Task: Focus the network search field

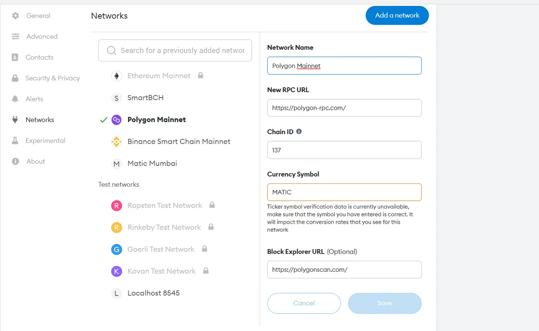Action: (x=175, y=50)
